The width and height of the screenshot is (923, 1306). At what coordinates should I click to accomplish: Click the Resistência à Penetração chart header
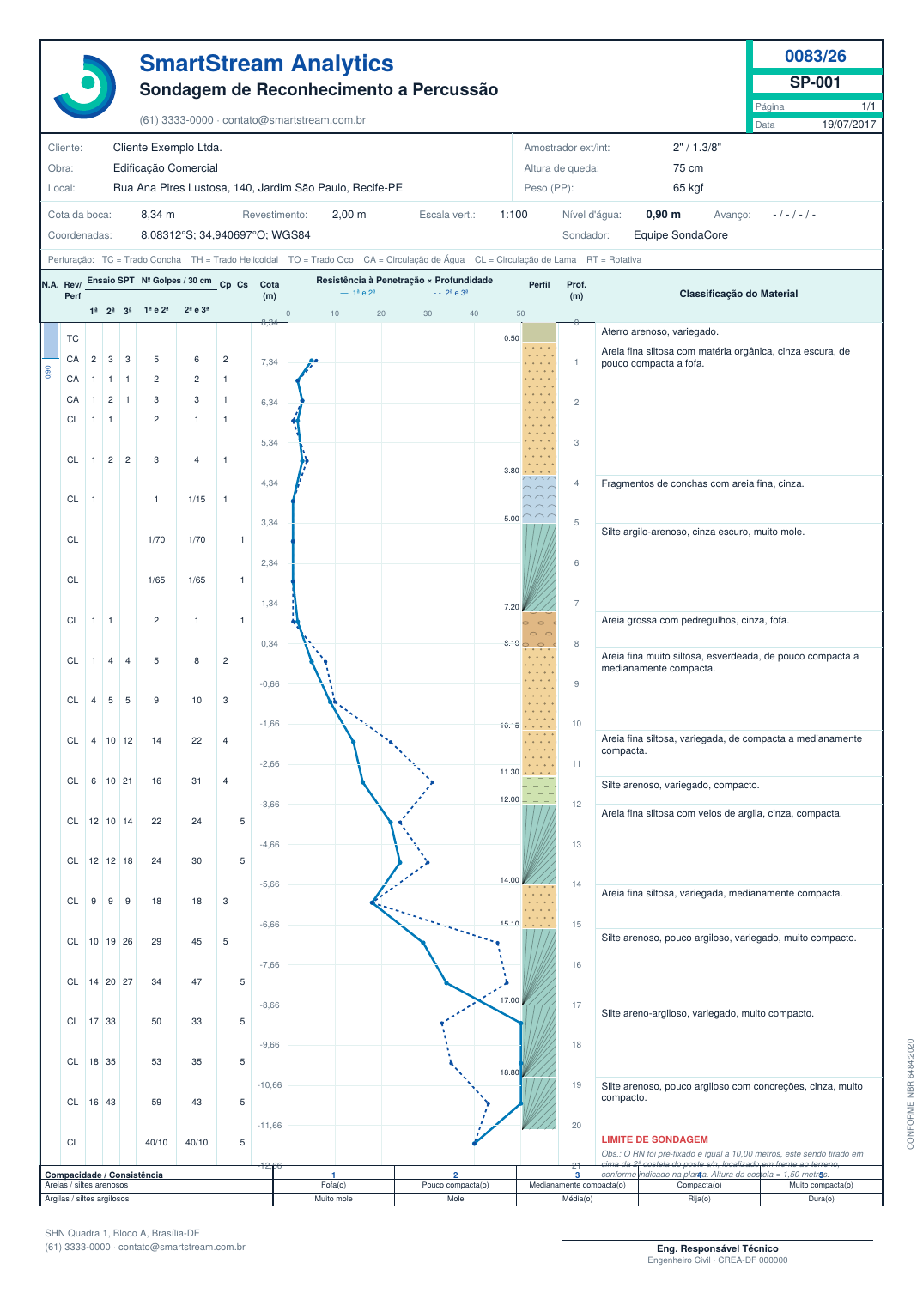404,281
